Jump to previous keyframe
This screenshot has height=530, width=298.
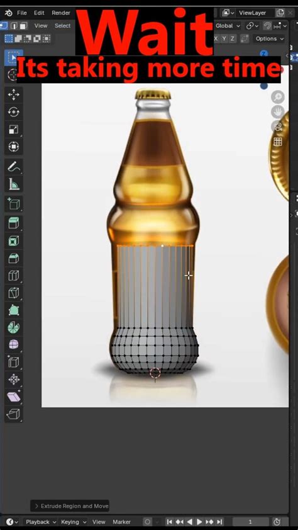pyautogui.click(x=180, y=522)
